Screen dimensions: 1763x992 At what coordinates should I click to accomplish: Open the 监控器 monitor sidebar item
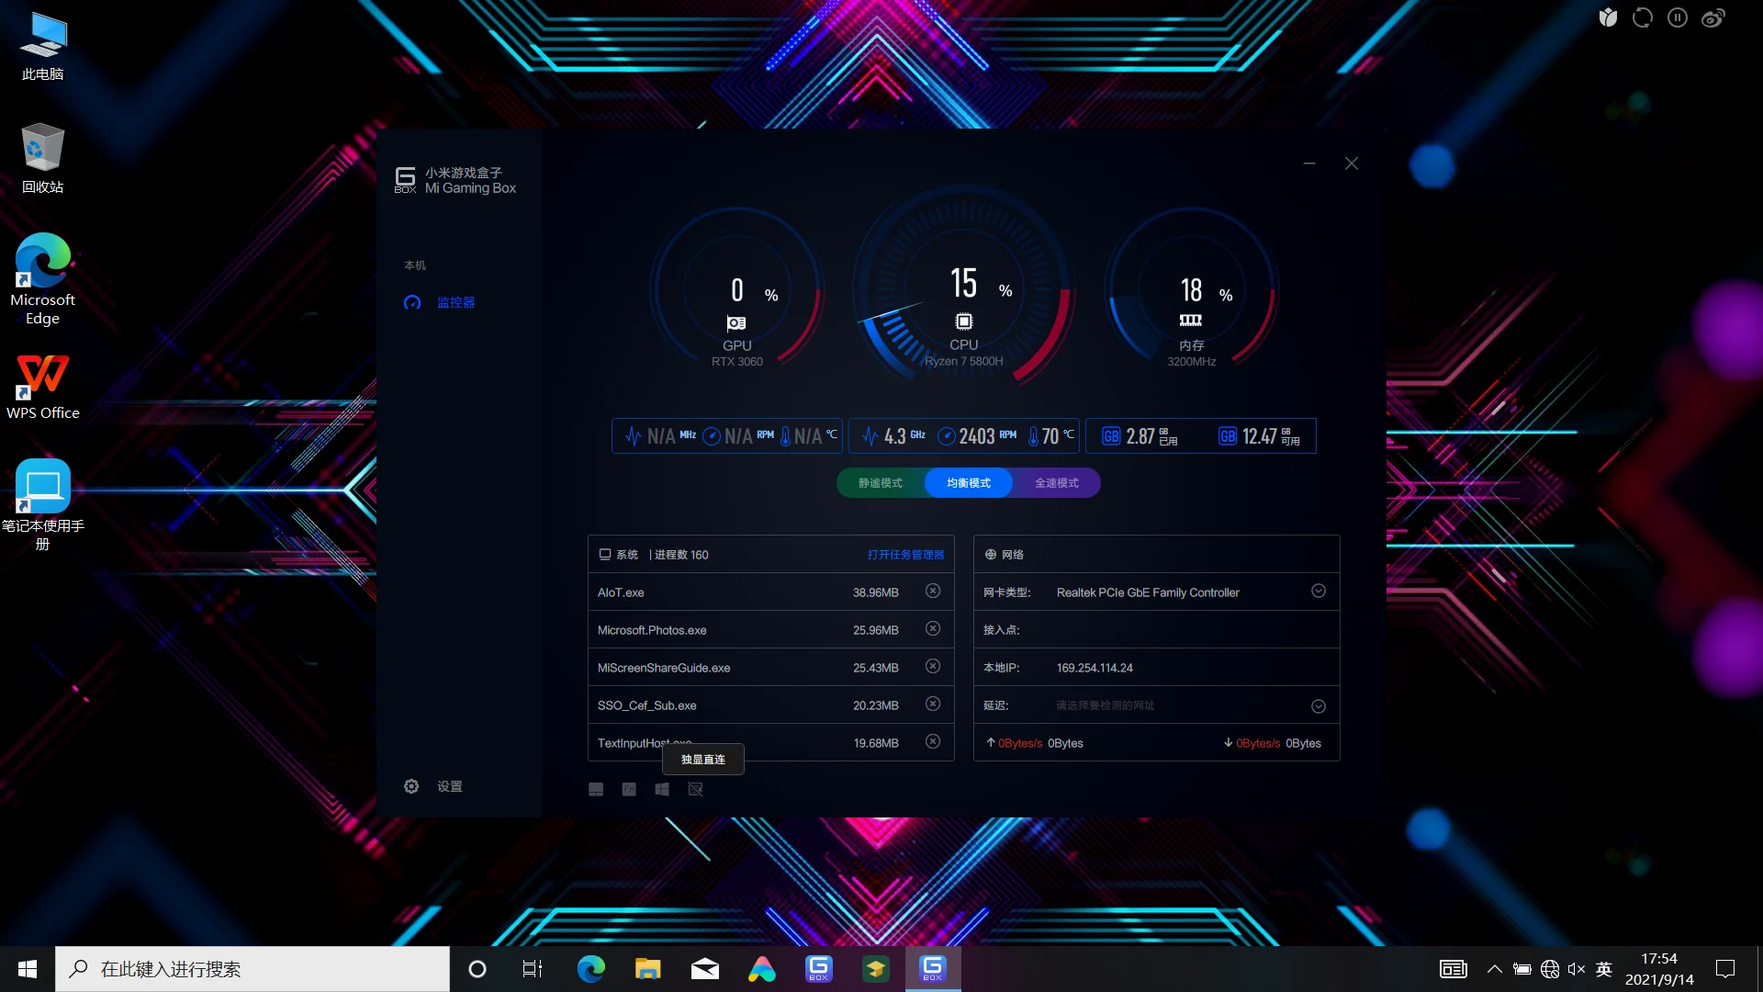pyautogui.click(x=441, y=302)
